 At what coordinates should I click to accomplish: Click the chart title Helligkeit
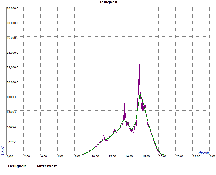(108, 2)
